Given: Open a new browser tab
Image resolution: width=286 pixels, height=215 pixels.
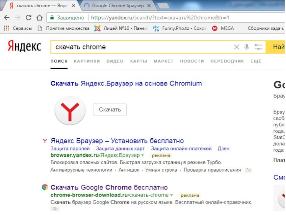Looking at the screenshot, I should coord(164,6).
